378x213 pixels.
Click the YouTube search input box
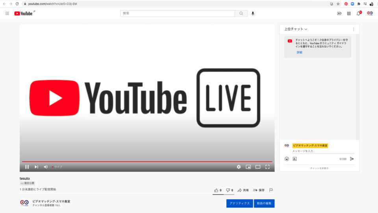click(178, 13)
